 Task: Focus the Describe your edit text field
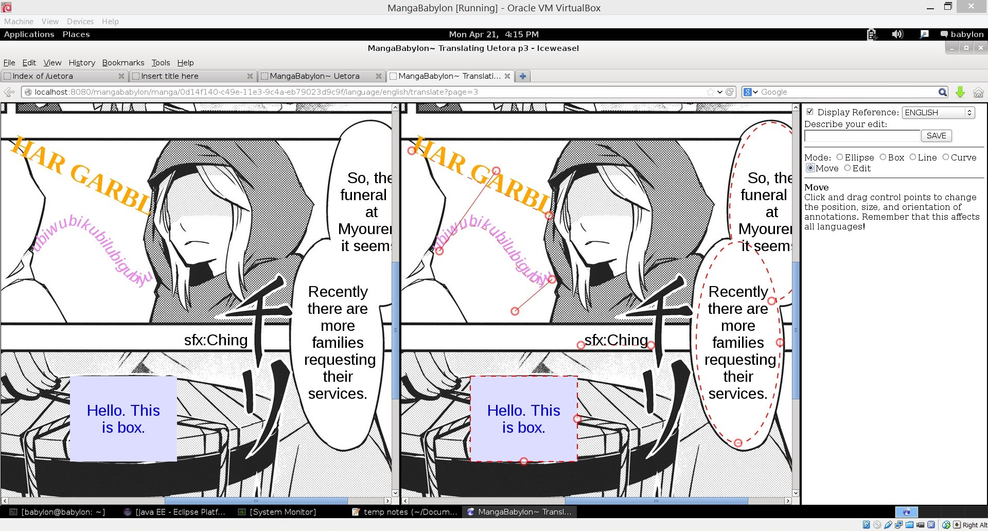[862, 136]
